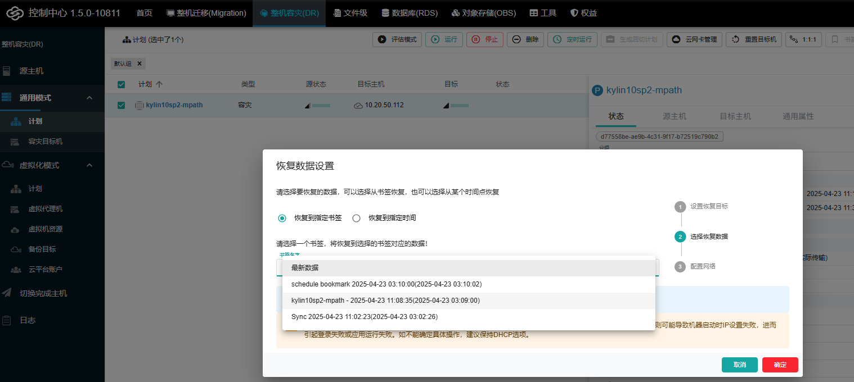Click the 评估模式 toolbar icon button
The height and width of the screenshot is (382, 854).
397,39
